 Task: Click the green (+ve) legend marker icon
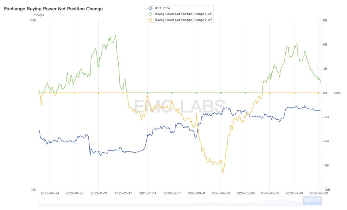coord(150,14)
